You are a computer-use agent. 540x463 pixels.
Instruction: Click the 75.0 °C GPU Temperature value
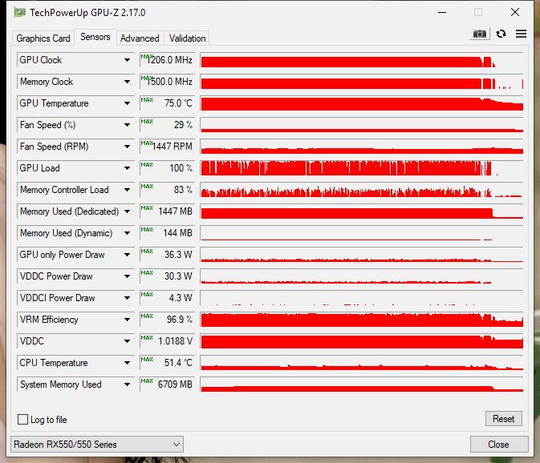click(168, 103)
